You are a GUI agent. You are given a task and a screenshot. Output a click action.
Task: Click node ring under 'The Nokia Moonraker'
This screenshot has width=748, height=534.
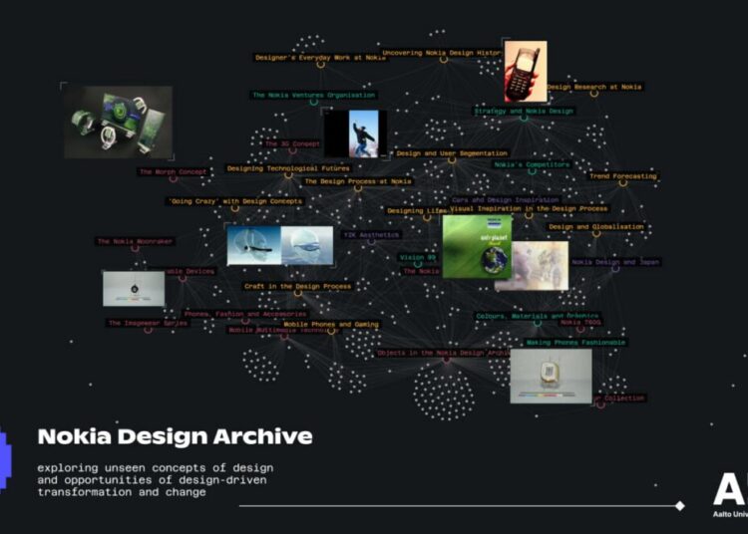pyautogui.click(x=135, y=248)
